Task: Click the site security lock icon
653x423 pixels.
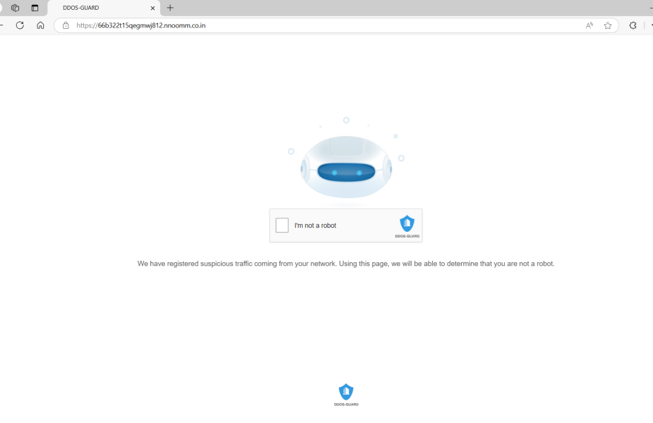Action: coord(66,25)
